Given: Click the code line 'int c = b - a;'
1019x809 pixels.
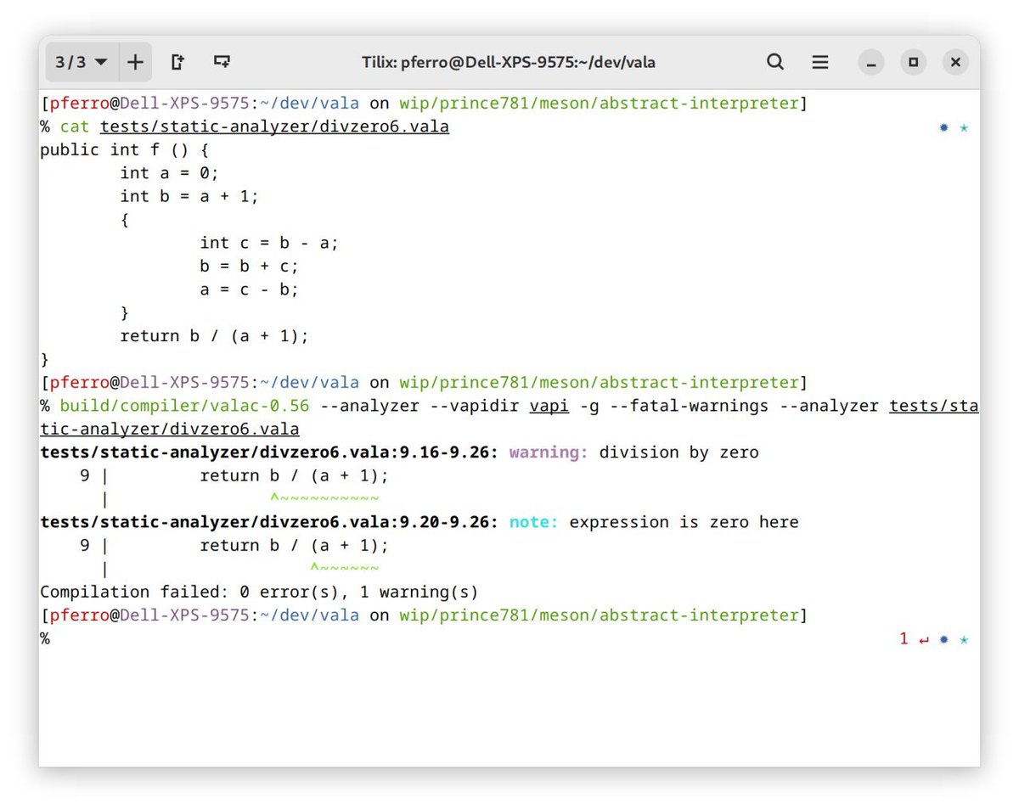Looking at the screenshot, I should point(269,243).
